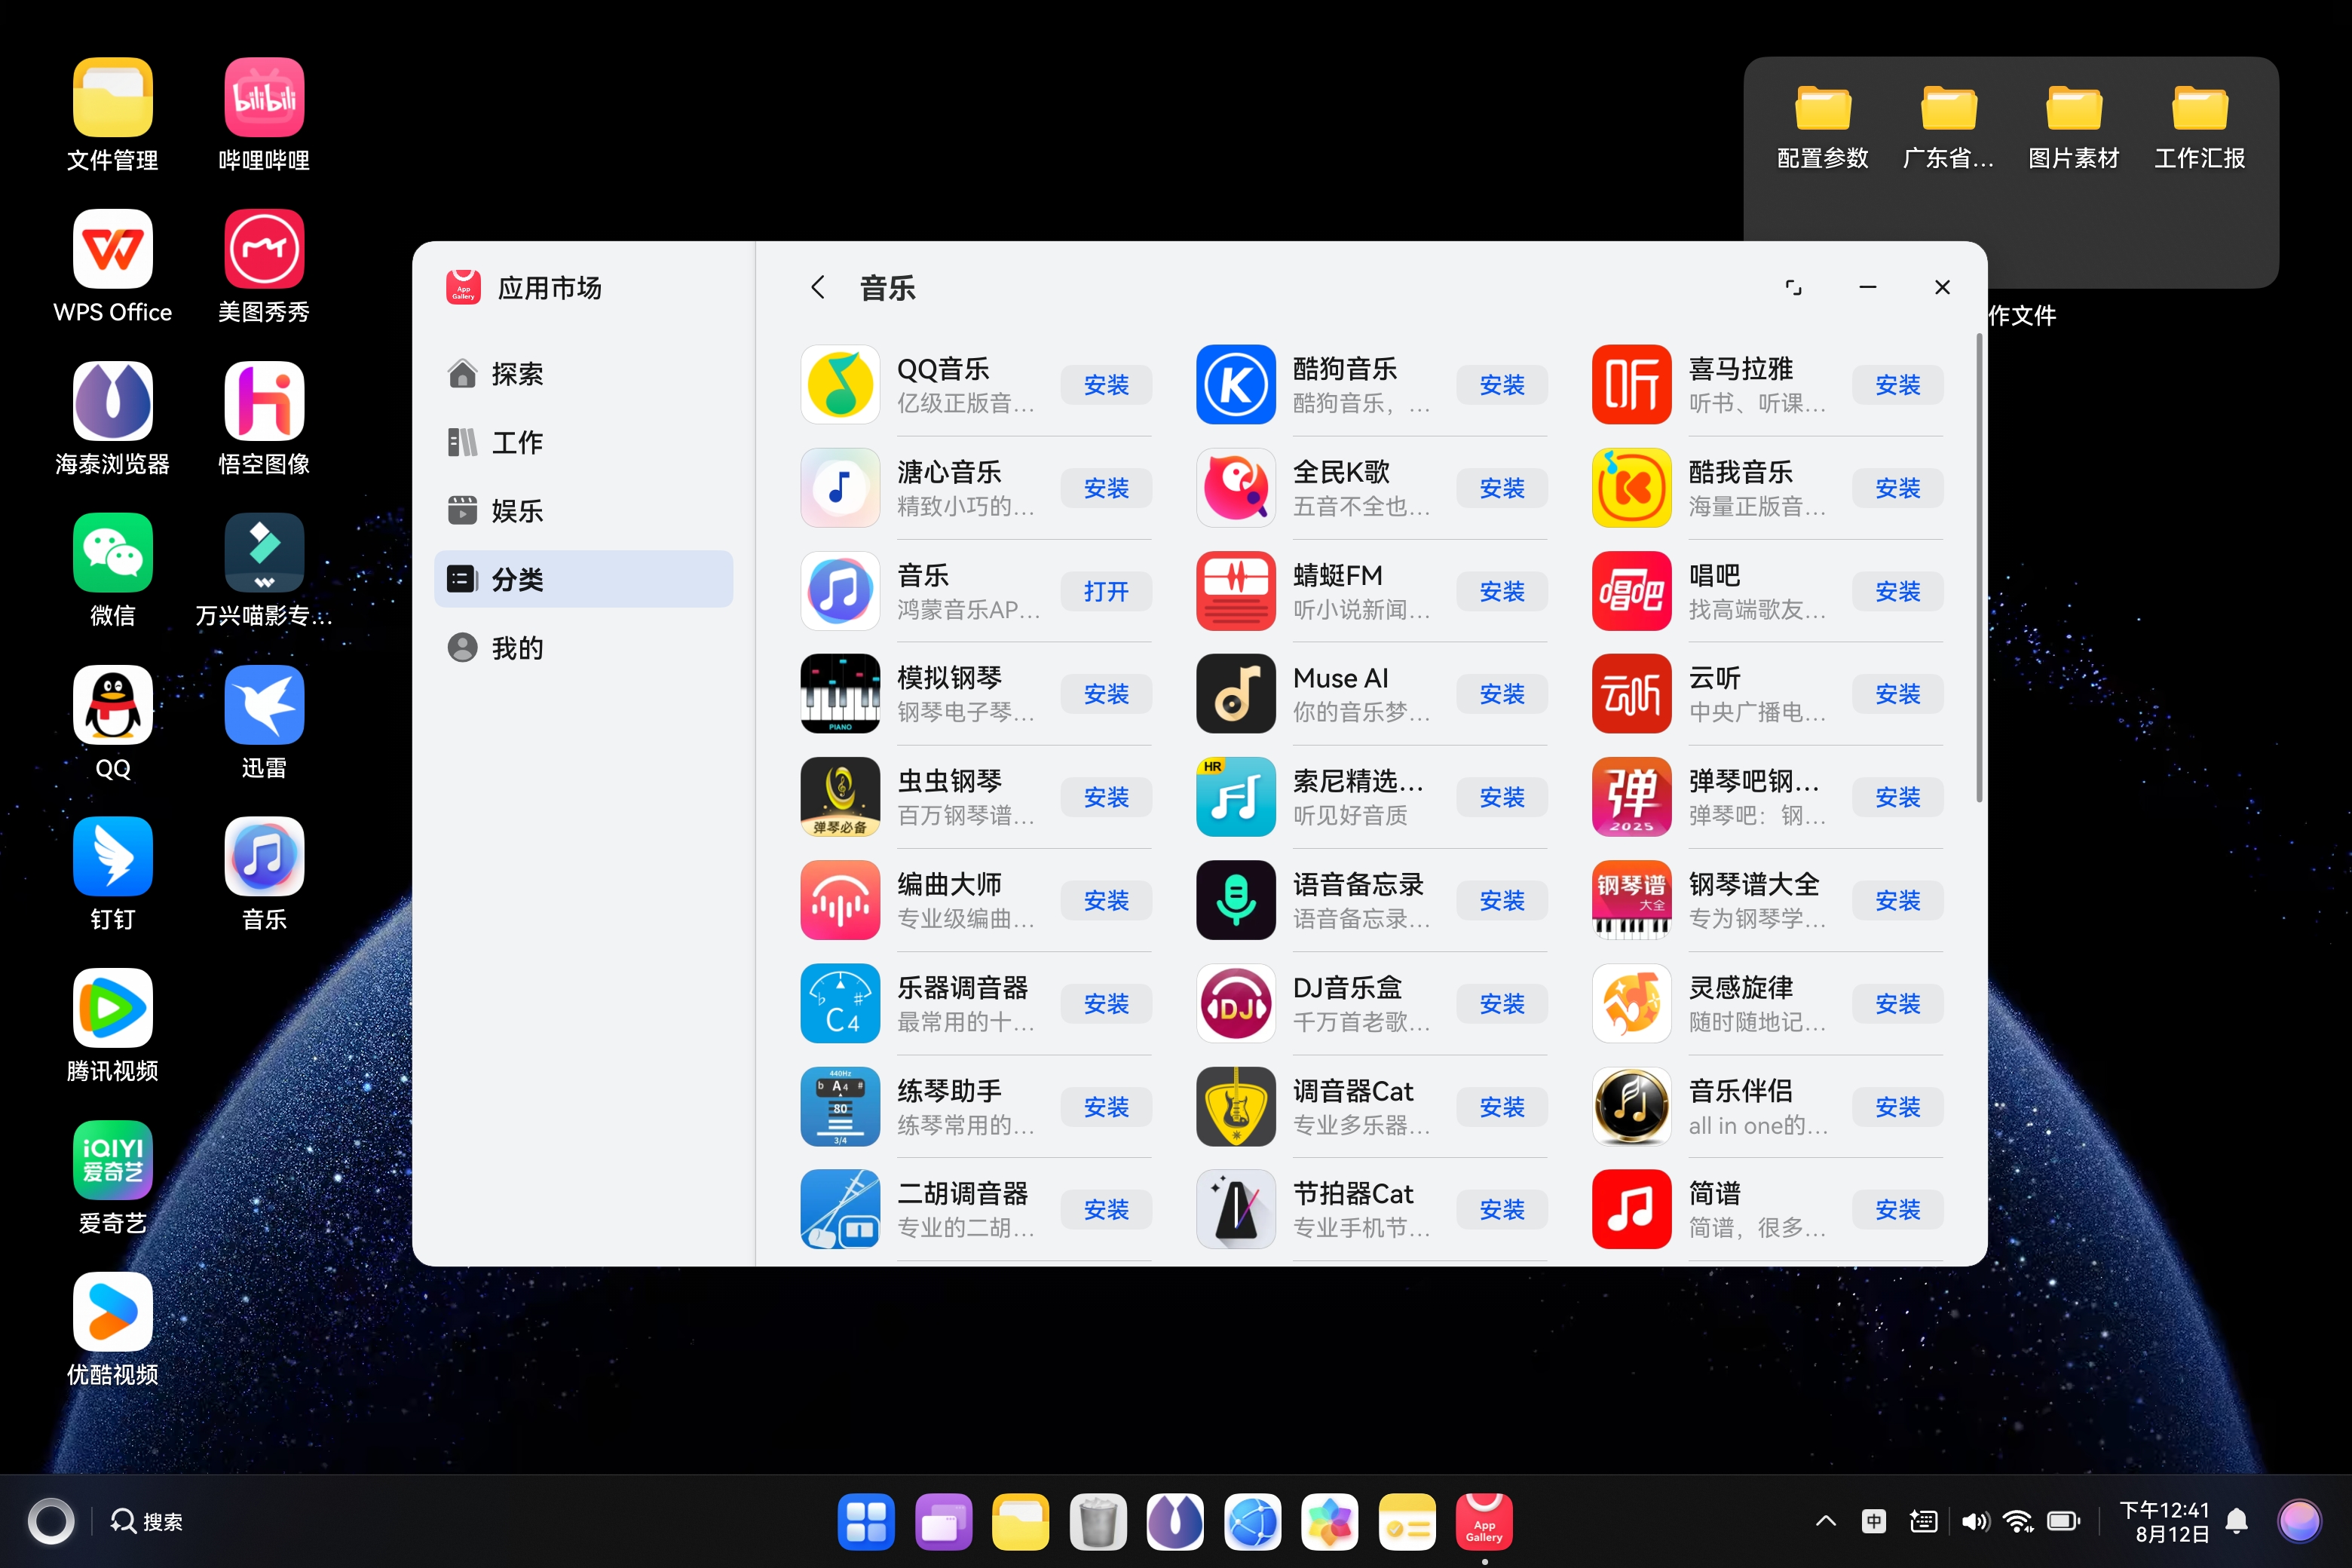This screenshot has height=1568, width=2352.
Task: Install 虫虫钢琴
Action: [x=1106, y=797]
